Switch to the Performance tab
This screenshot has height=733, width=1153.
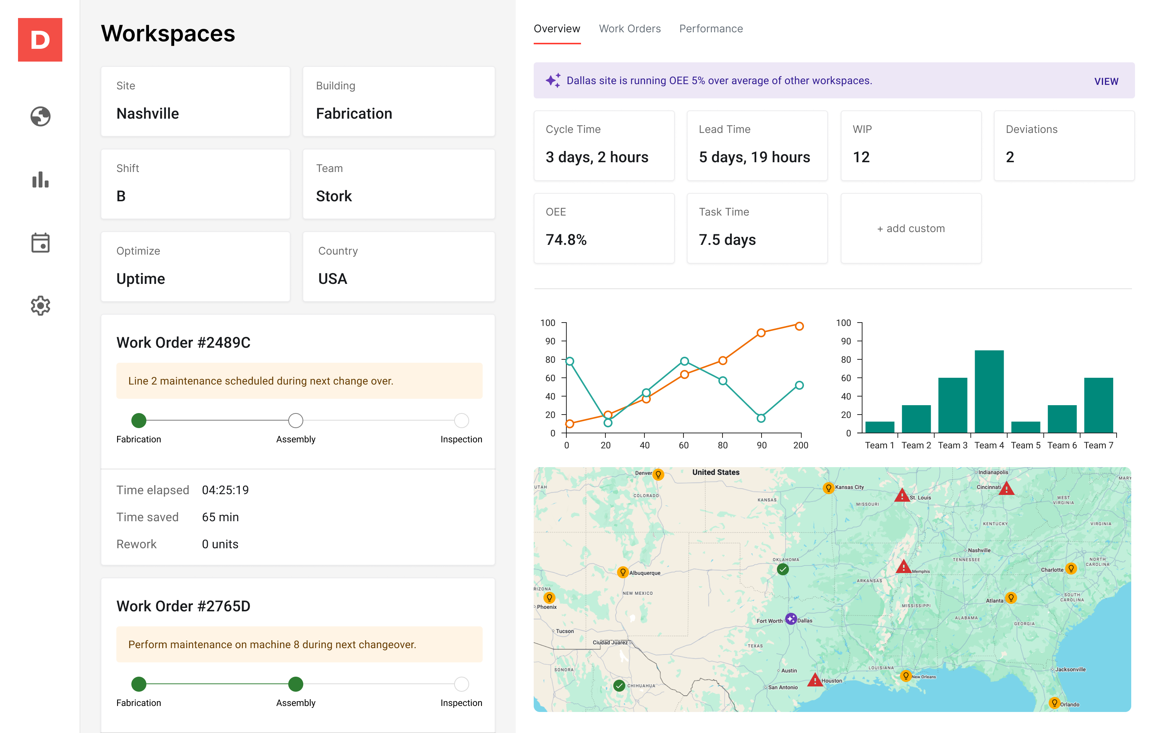(711, 29)
